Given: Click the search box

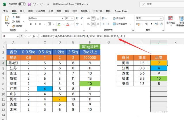Looking at the screenshot, I should (x=162, y=4).
